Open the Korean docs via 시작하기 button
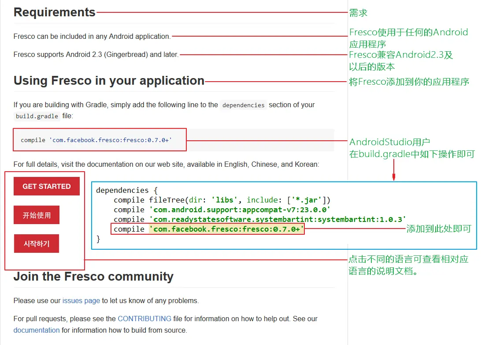This screenshot has height=345, width=485. (x=37, y=244)
